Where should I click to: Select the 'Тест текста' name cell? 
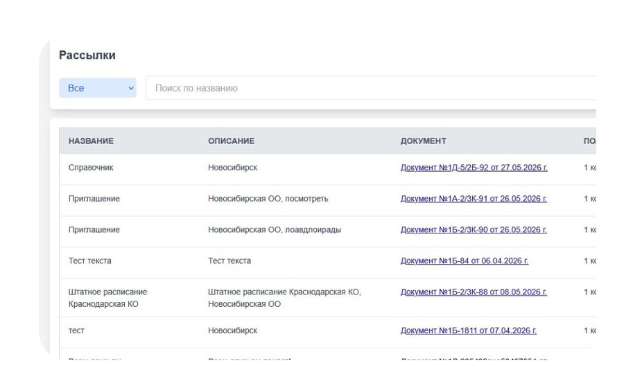89,260
